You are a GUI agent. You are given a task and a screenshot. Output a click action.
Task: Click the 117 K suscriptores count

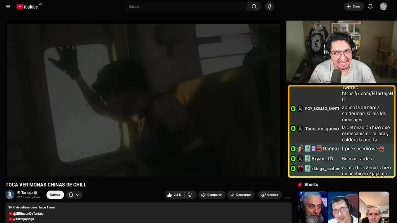tap(29, 197)
